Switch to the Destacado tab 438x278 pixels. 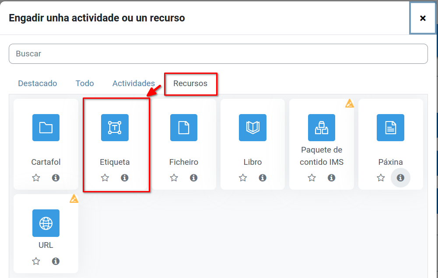[x=38, y=83]
